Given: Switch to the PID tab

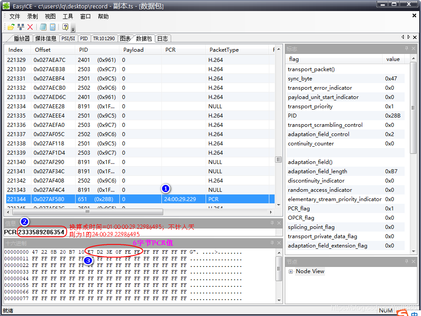Looking at the screenshot, I should click(84, 38).
